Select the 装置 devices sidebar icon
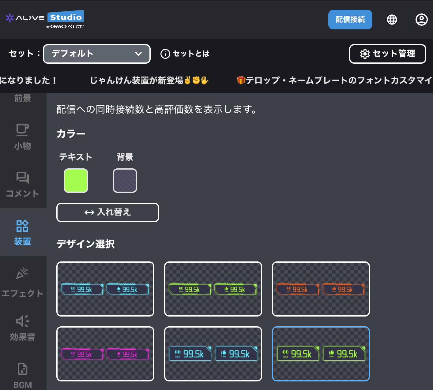Image resolution: width=433 pixels, height=390 pixels. coord(22,232)
